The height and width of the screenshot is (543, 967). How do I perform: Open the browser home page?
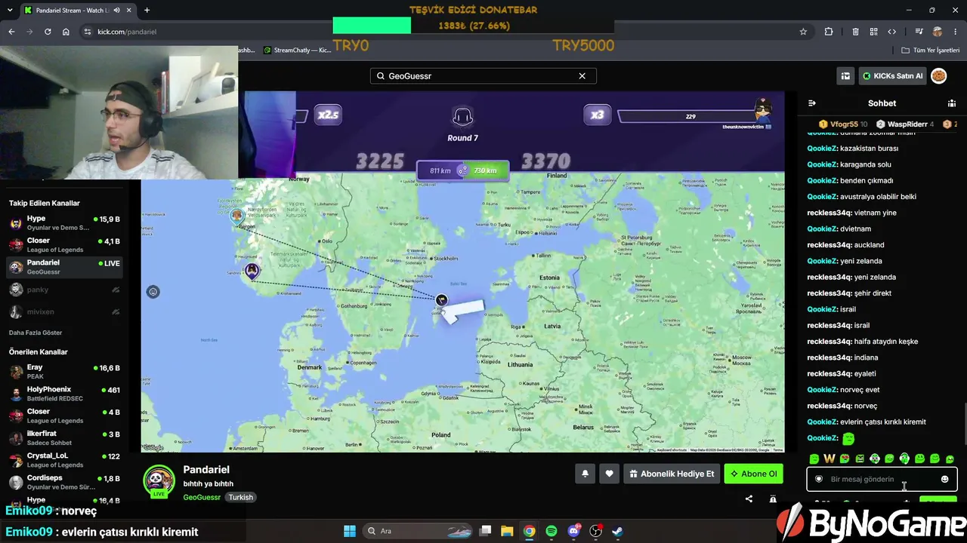click(x=66, y=32)
